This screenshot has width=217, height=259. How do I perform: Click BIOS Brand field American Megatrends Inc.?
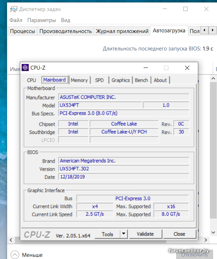pyautogui.click(x=124, y=161)
